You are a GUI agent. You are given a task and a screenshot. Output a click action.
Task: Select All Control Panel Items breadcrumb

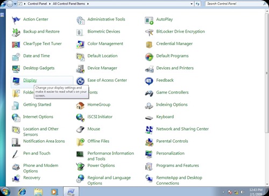click(x=69, y=4)
